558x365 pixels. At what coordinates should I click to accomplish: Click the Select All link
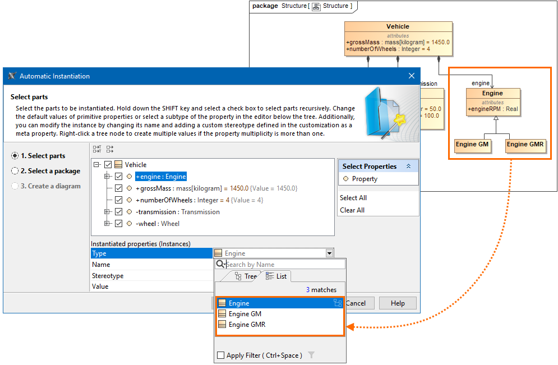point(353,198)
